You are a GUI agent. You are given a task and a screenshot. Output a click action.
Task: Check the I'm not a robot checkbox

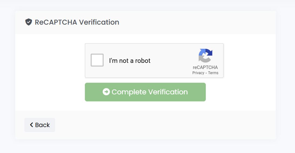pos(97,60)
